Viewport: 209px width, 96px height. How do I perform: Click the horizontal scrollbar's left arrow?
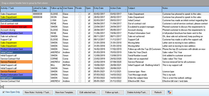pyautogui.click(x=2, y=87)
